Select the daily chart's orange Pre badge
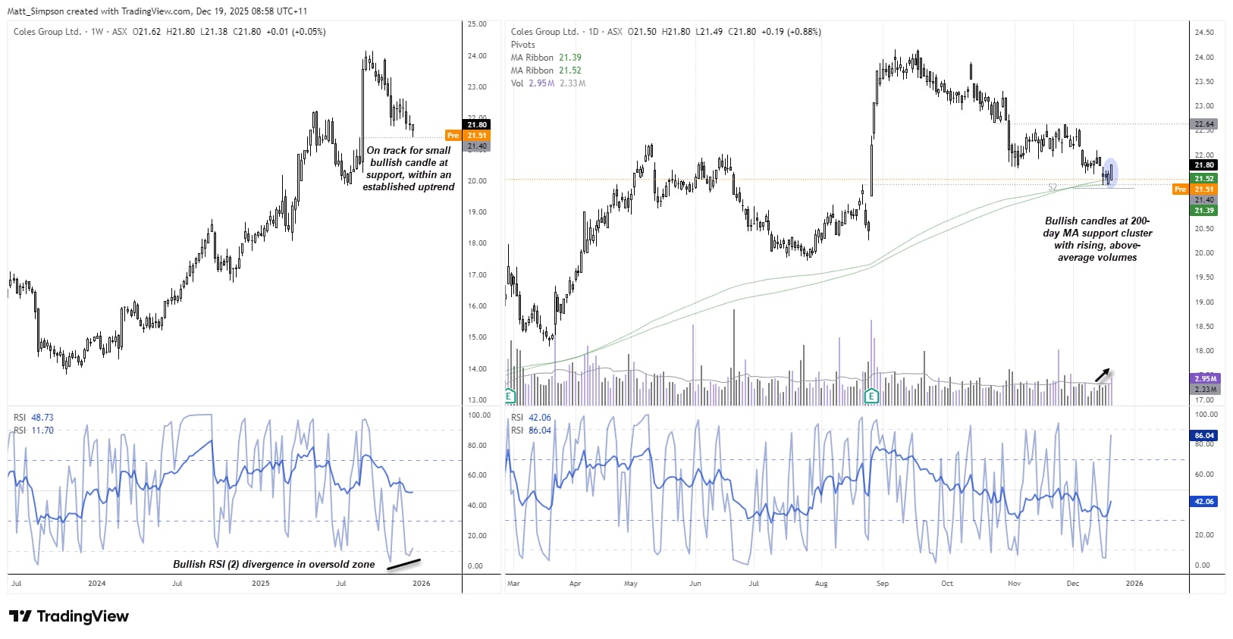The width and height of the screenshot is (1233, 639). (1180, 189)
